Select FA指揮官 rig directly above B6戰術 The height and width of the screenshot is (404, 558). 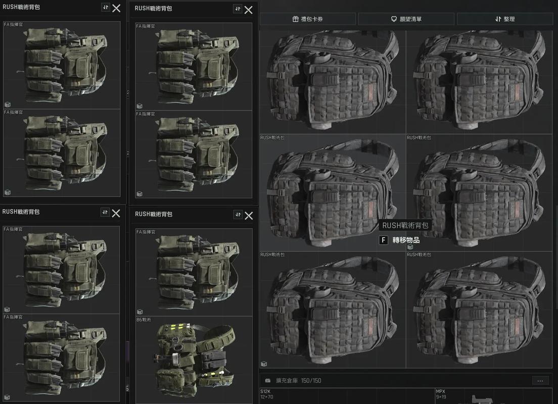point(194,272)
